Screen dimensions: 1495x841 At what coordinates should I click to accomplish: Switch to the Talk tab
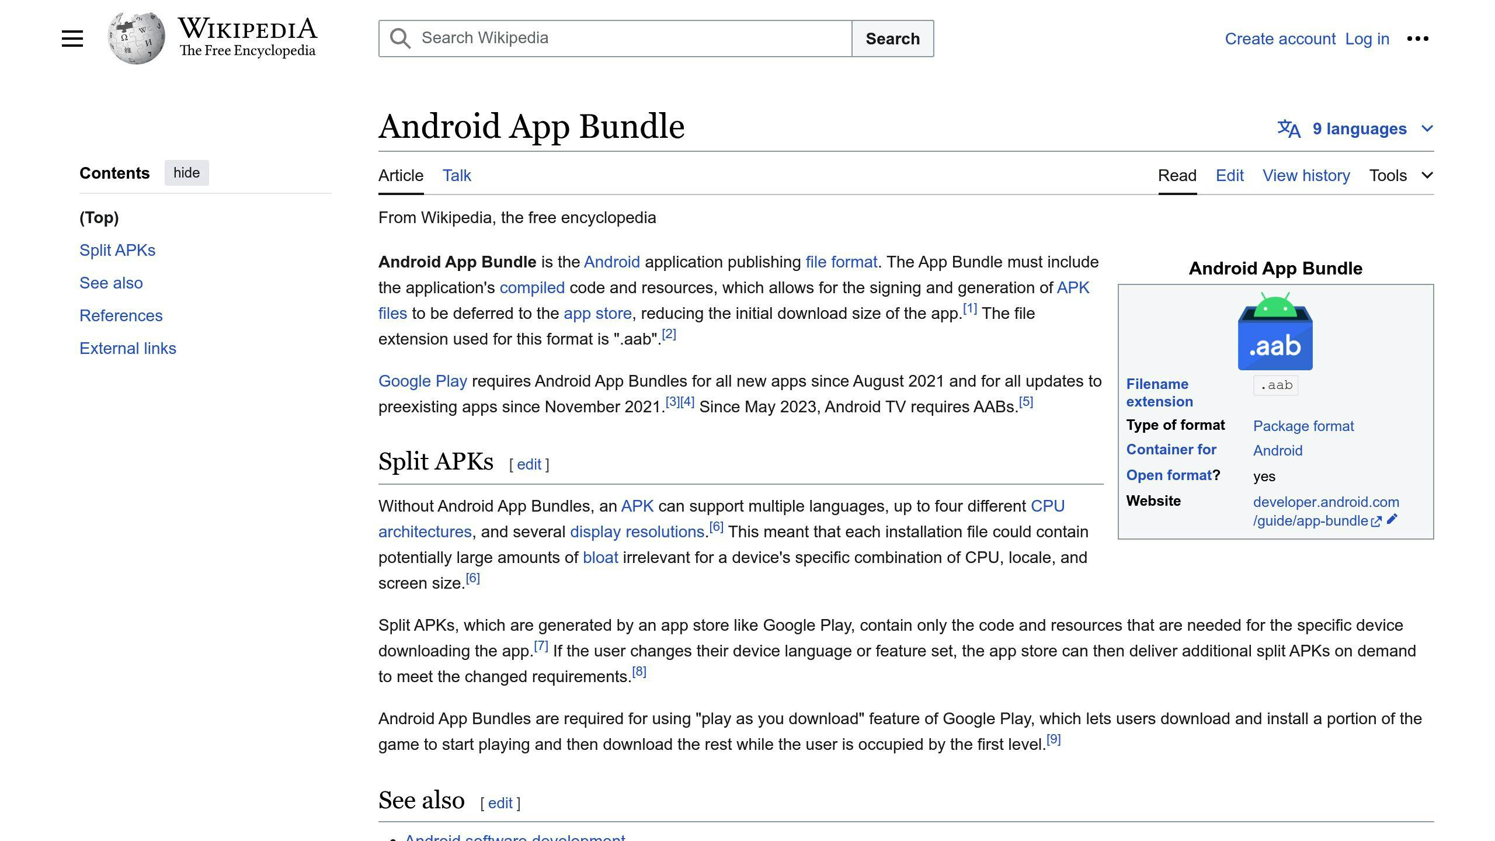coord(456,175)
